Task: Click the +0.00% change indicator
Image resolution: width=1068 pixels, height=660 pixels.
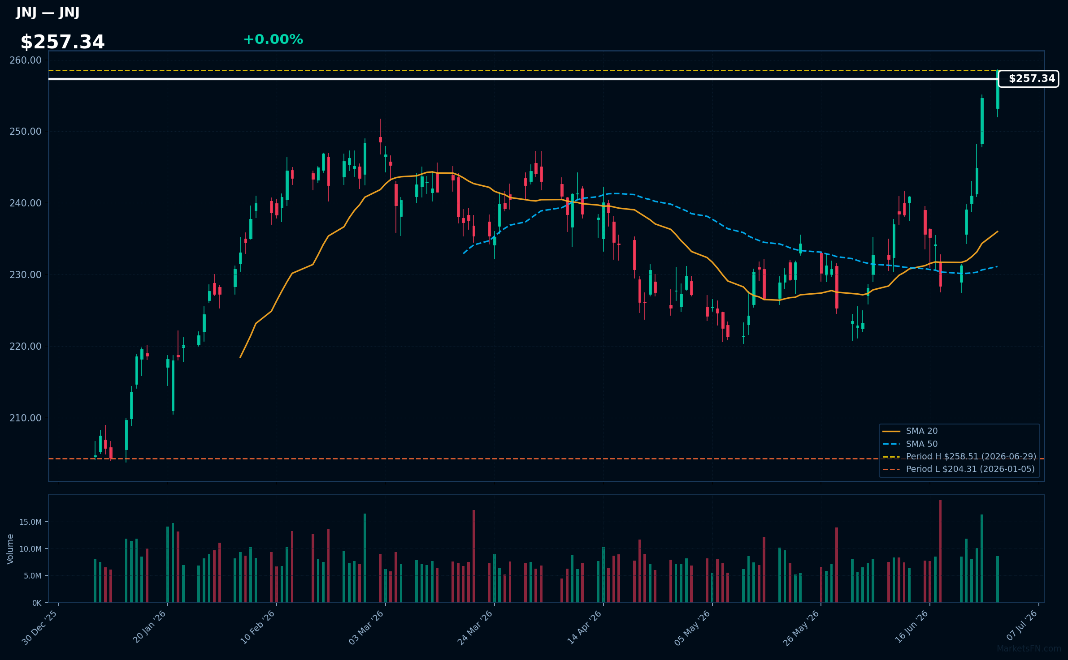Action: click(x=273, y=39)
